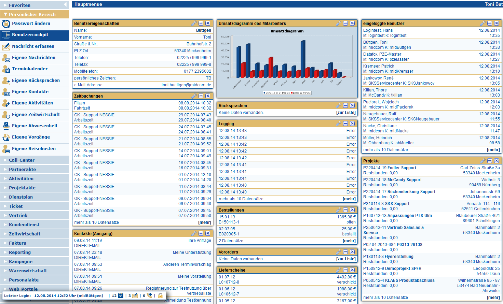
Task: Click the padlock icon in status bar
Action: pos(161,295)
